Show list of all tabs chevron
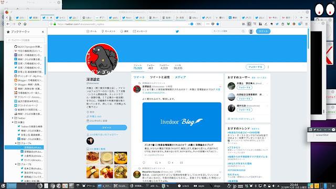 point(307,17)
